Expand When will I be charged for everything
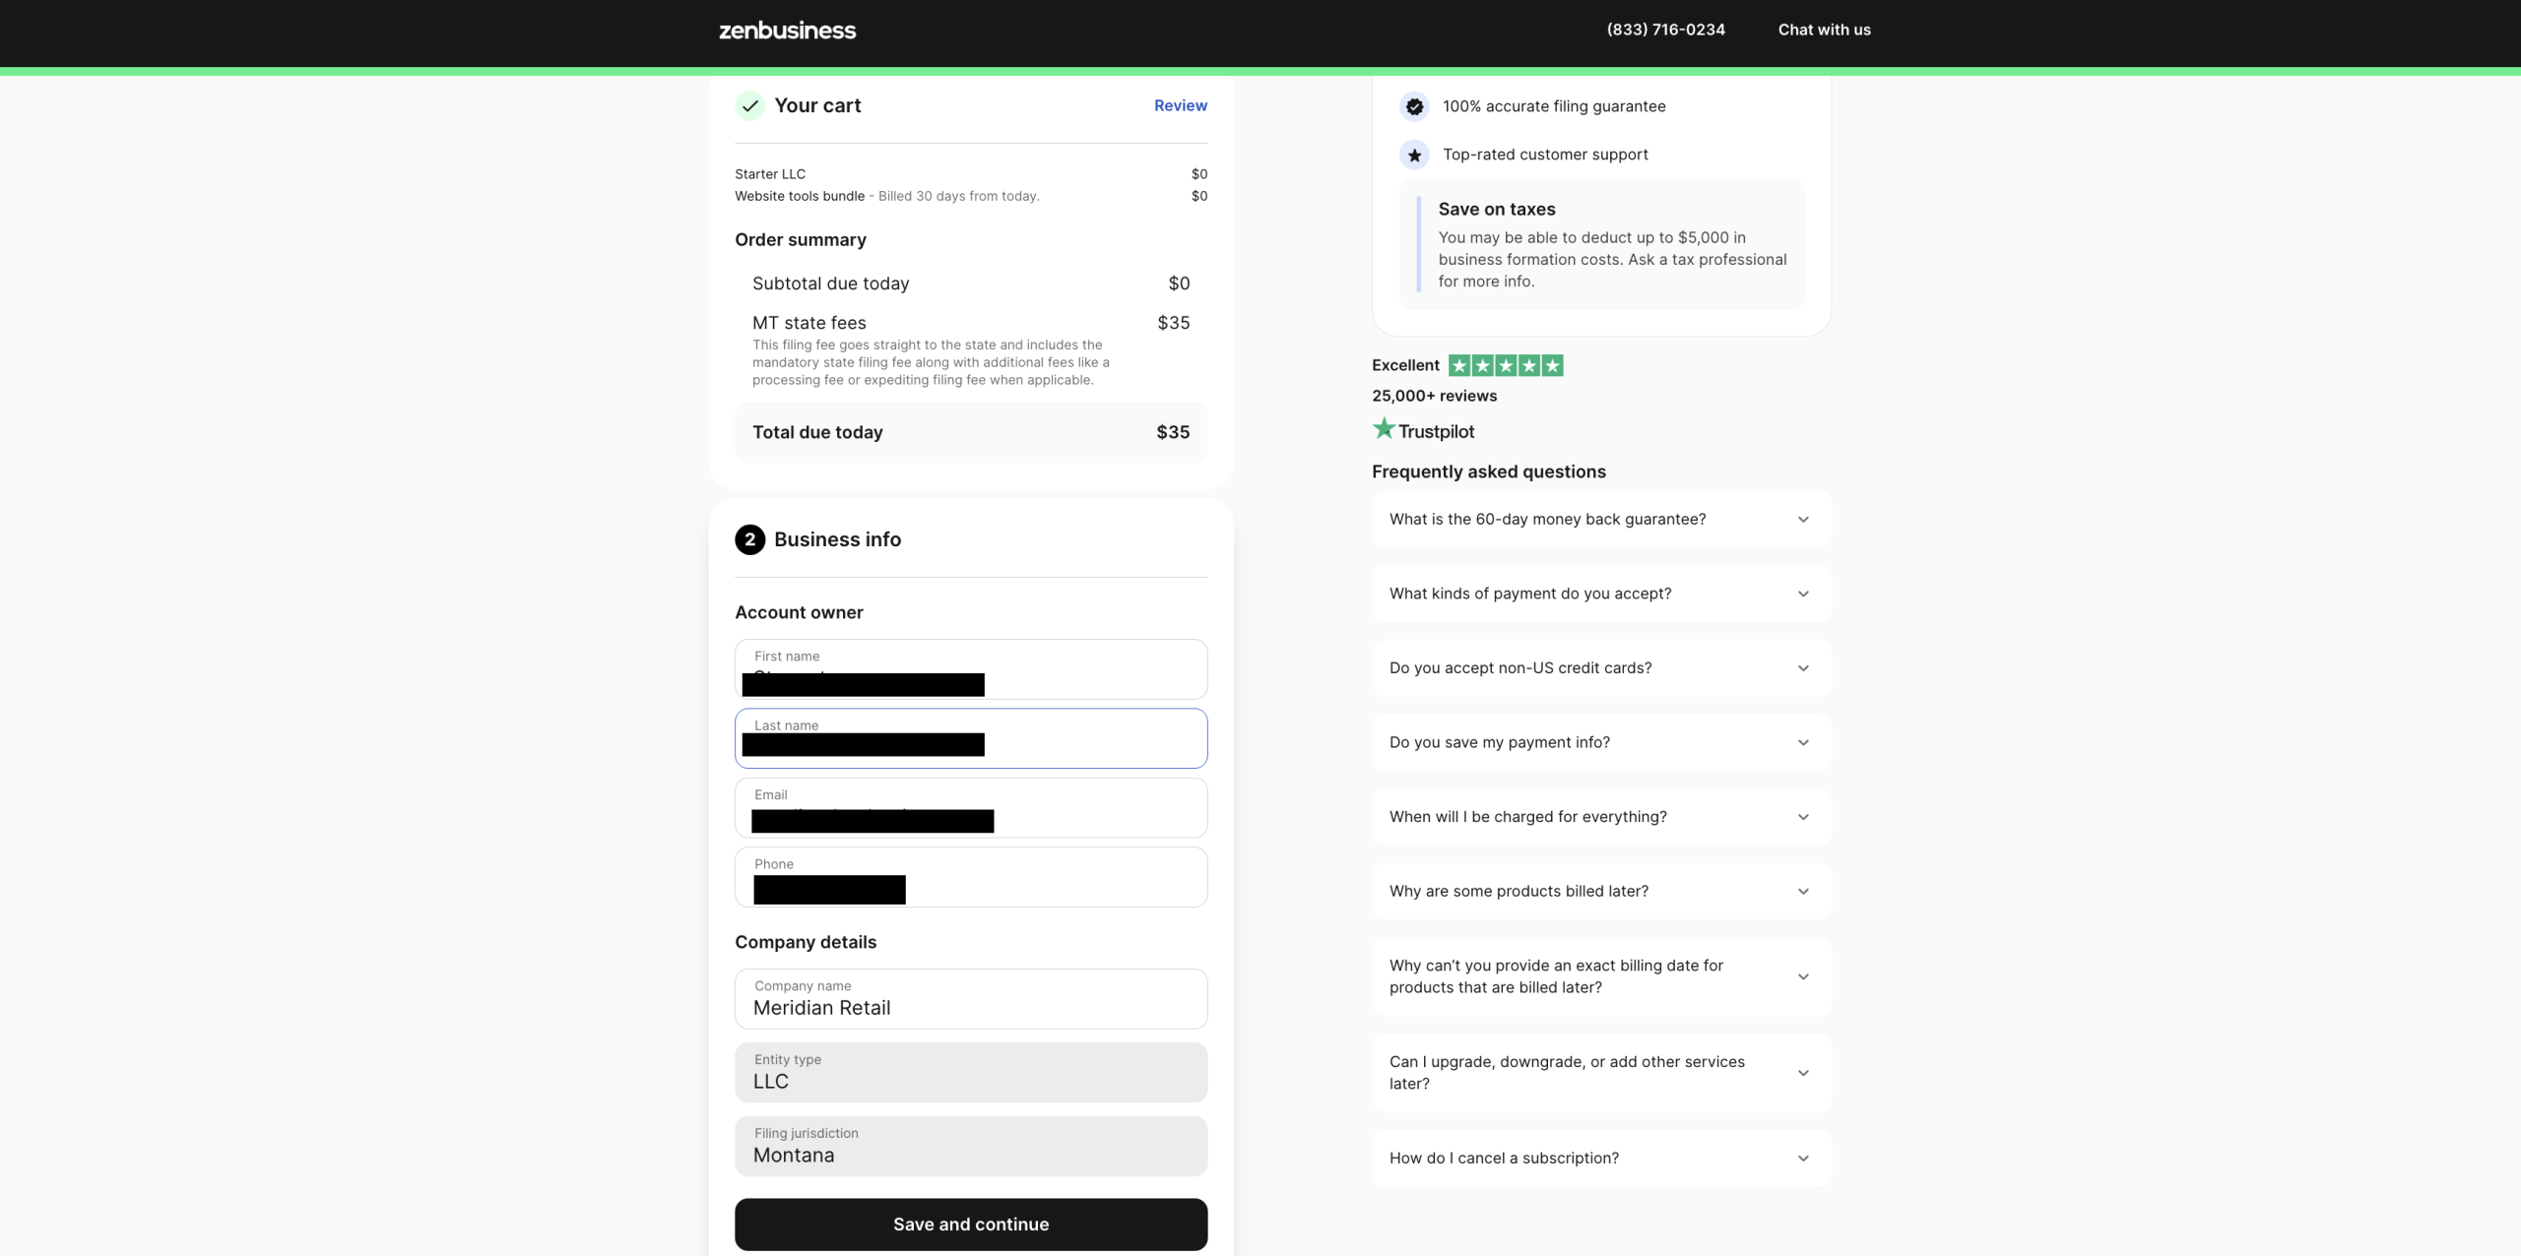2521x1256 pixels. click(x=1601, y=816)
